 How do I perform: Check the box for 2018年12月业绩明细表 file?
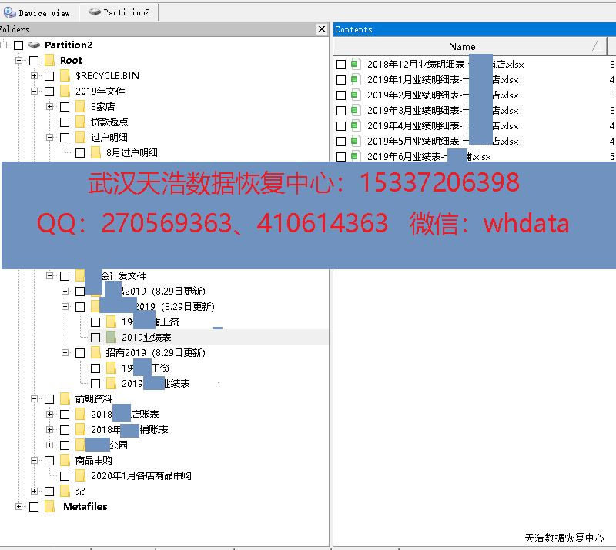tap(341, 65)
